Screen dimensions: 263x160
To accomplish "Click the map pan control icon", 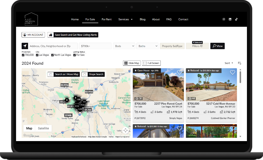I will [125, 130].
